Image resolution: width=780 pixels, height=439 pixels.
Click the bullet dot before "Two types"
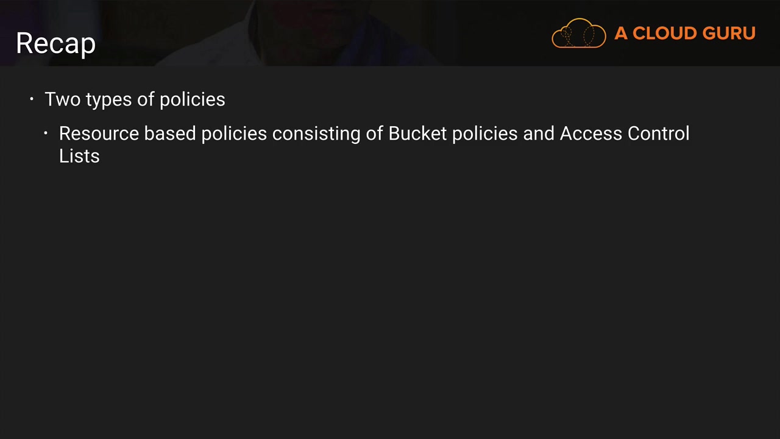(x=32, y=99)
